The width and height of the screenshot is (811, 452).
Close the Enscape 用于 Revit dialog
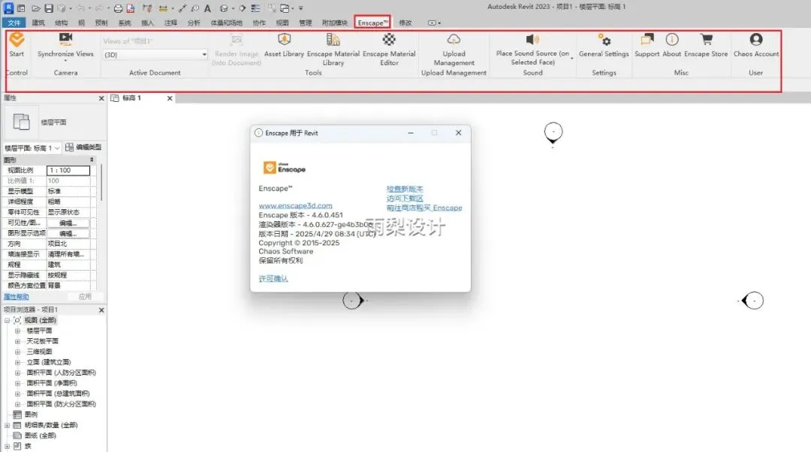coord(458,133)
